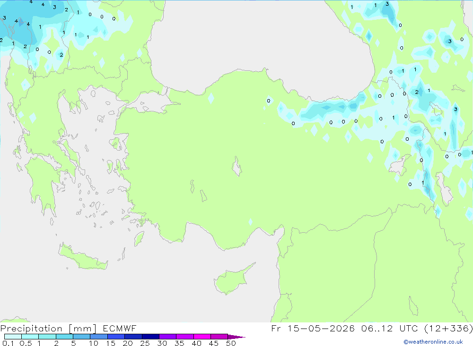
Task: Click the legend label "50"
Action: tap(231, 343)
